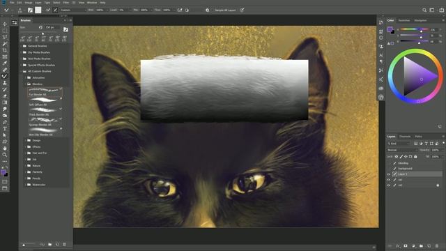Delete brush using Brushes panel trash icon
Image resolution: width=446 pixels, height=251 pixels.
[x=64, y=244]
